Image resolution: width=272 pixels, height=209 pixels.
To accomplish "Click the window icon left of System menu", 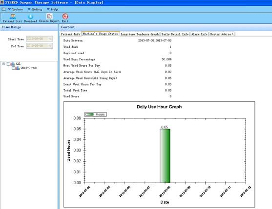I will pos(3,9).
